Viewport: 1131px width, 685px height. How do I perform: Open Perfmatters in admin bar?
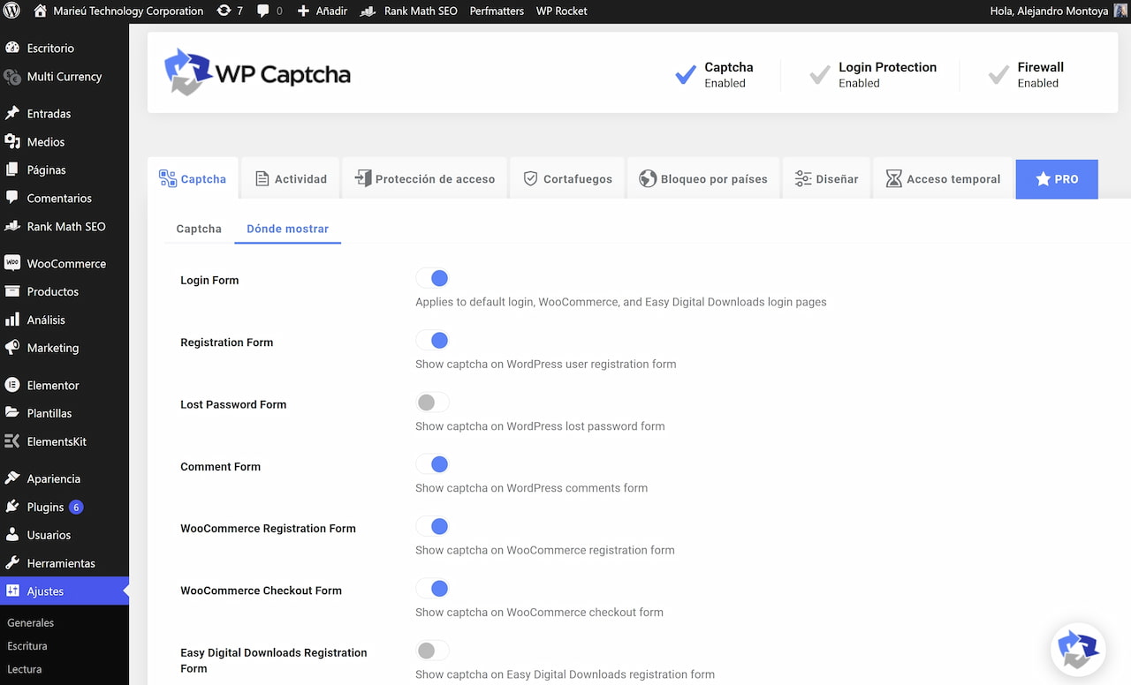(x=497, y=11)
